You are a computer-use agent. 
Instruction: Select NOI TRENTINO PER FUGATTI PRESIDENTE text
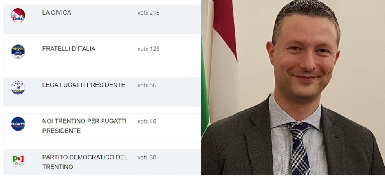[x=84, y=126]
